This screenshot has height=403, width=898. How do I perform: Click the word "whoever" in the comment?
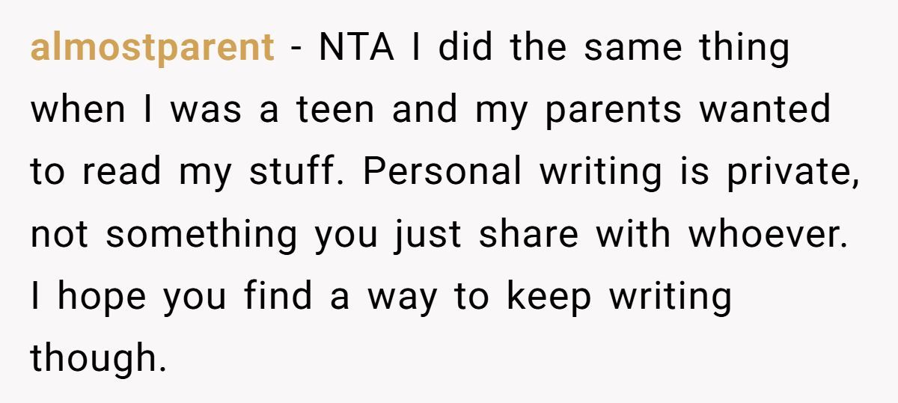point(766,235)
